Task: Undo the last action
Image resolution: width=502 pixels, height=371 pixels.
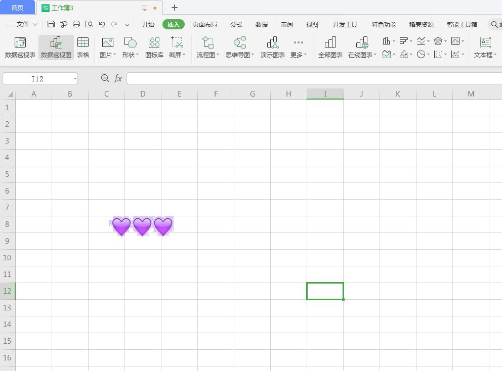Action: point(102,24)
